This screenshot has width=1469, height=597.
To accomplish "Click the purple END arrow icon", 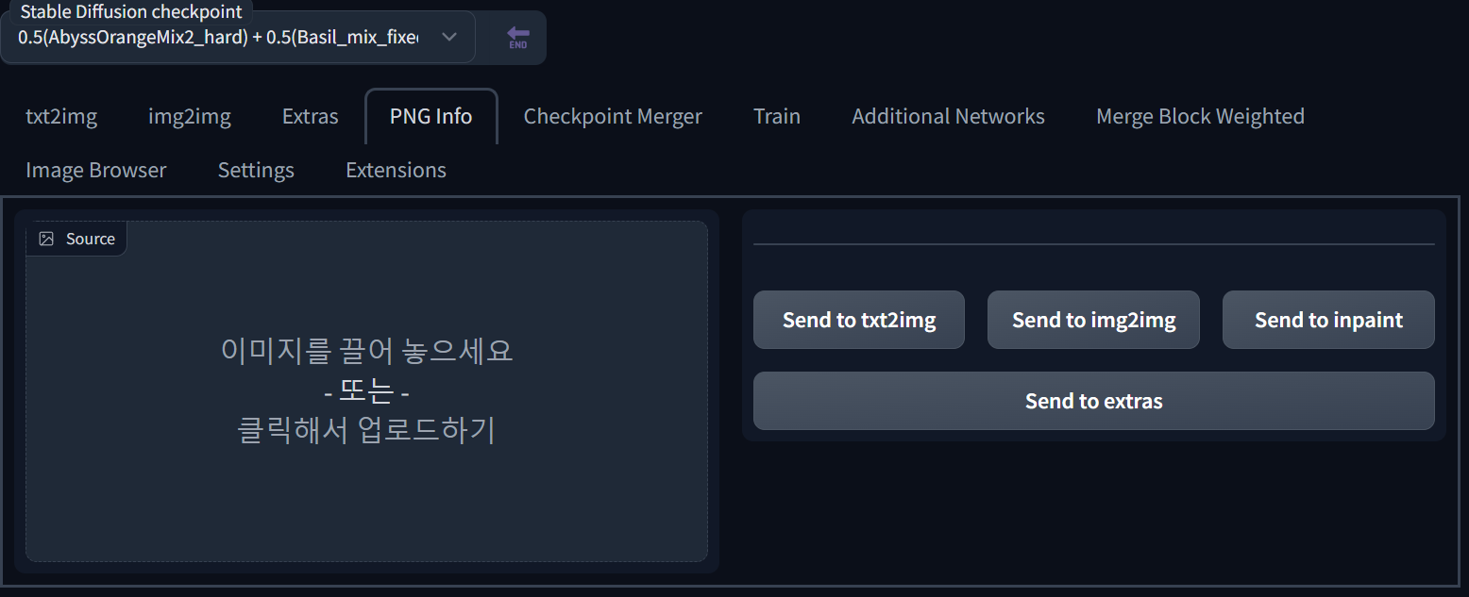I will [x=517, y=38].
